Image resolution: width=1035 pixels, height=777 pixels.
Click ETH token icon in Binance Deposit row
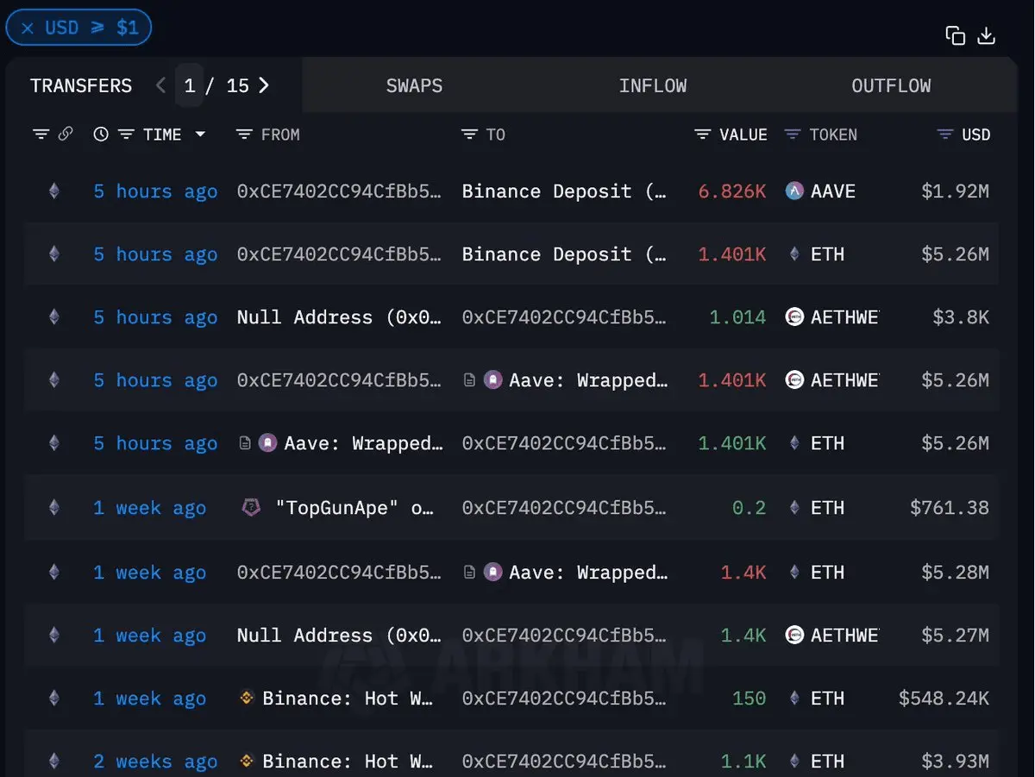click(794, 254)
